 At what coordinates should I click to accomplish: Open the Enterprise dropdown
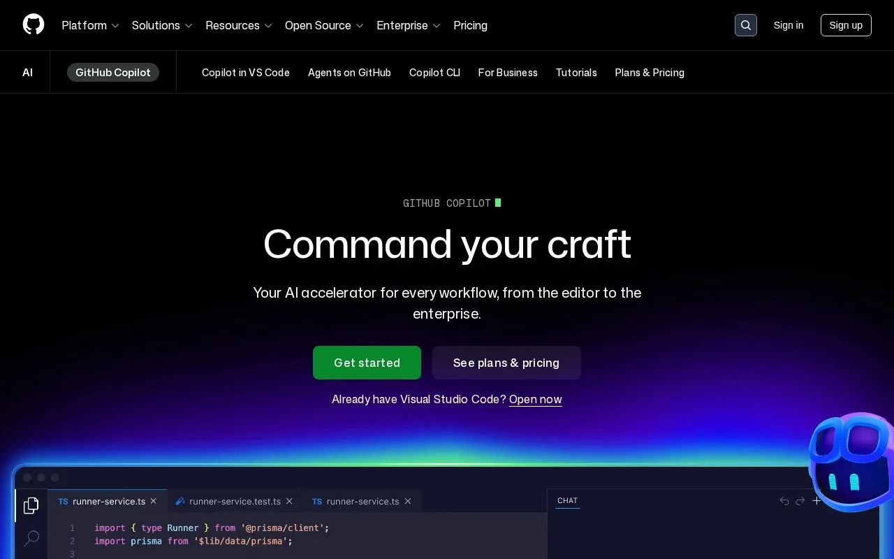coord(409,25)
